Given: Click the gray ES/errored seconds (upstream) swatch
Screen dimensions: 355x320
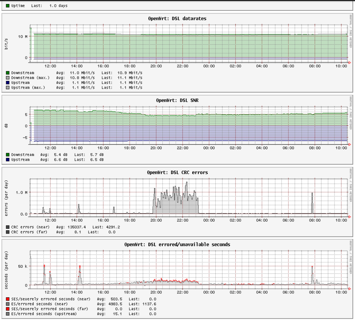Looking at the screenshot, I should [x=8, y=314].
